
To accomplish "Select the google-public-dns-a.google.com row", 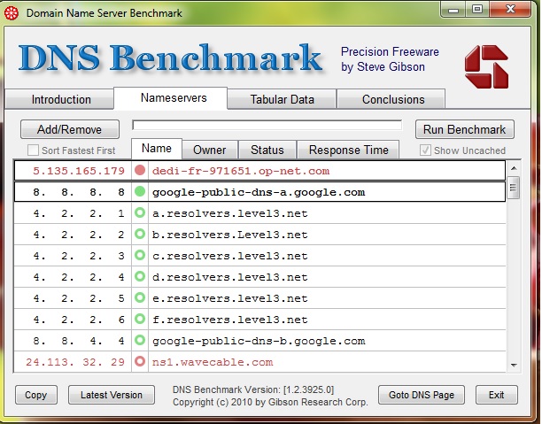I will [259, 192].
